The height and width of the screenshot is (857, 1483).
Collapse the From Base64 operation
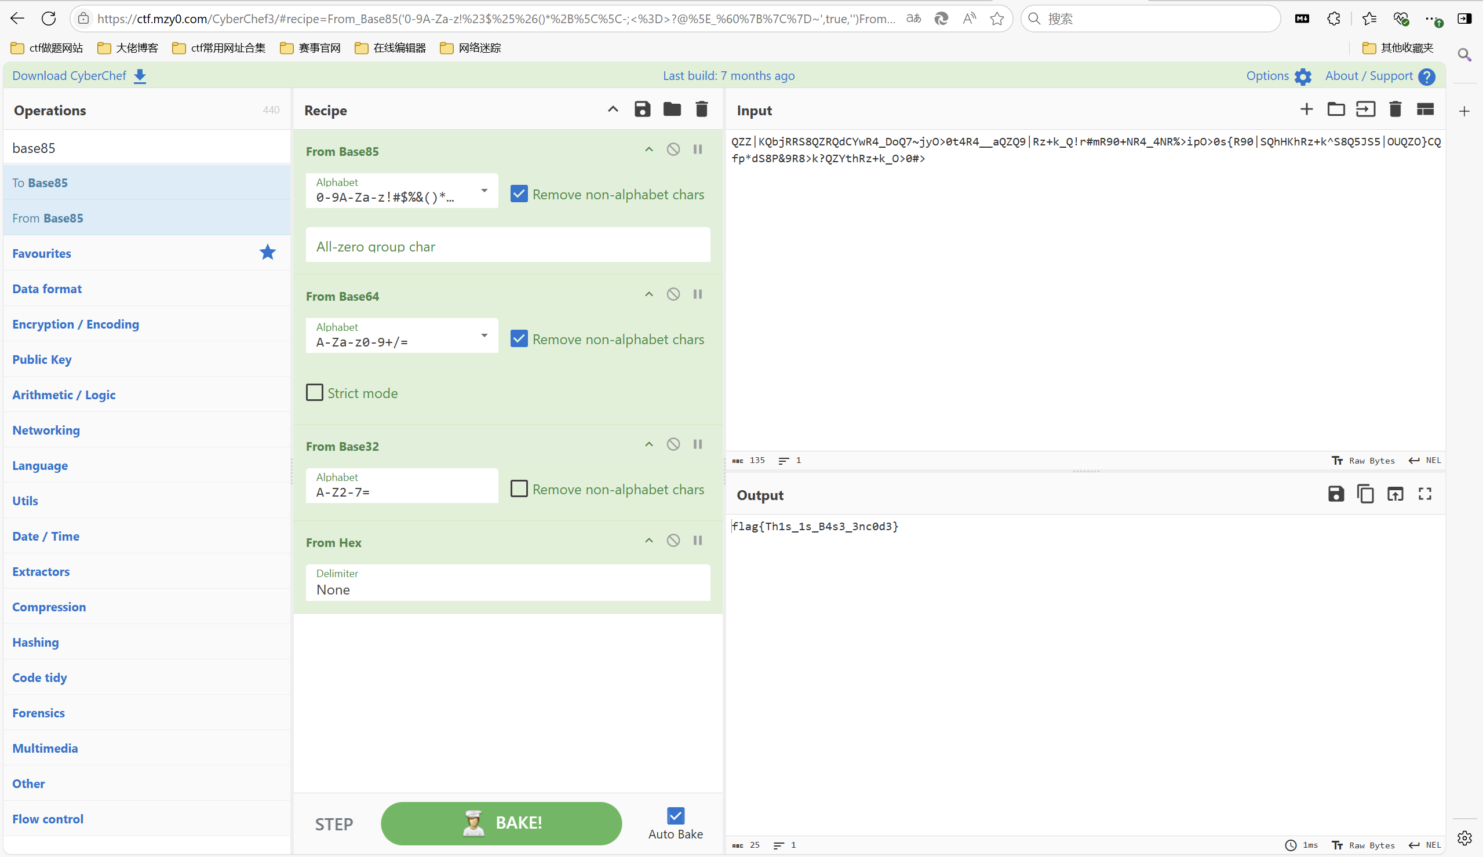648,294
